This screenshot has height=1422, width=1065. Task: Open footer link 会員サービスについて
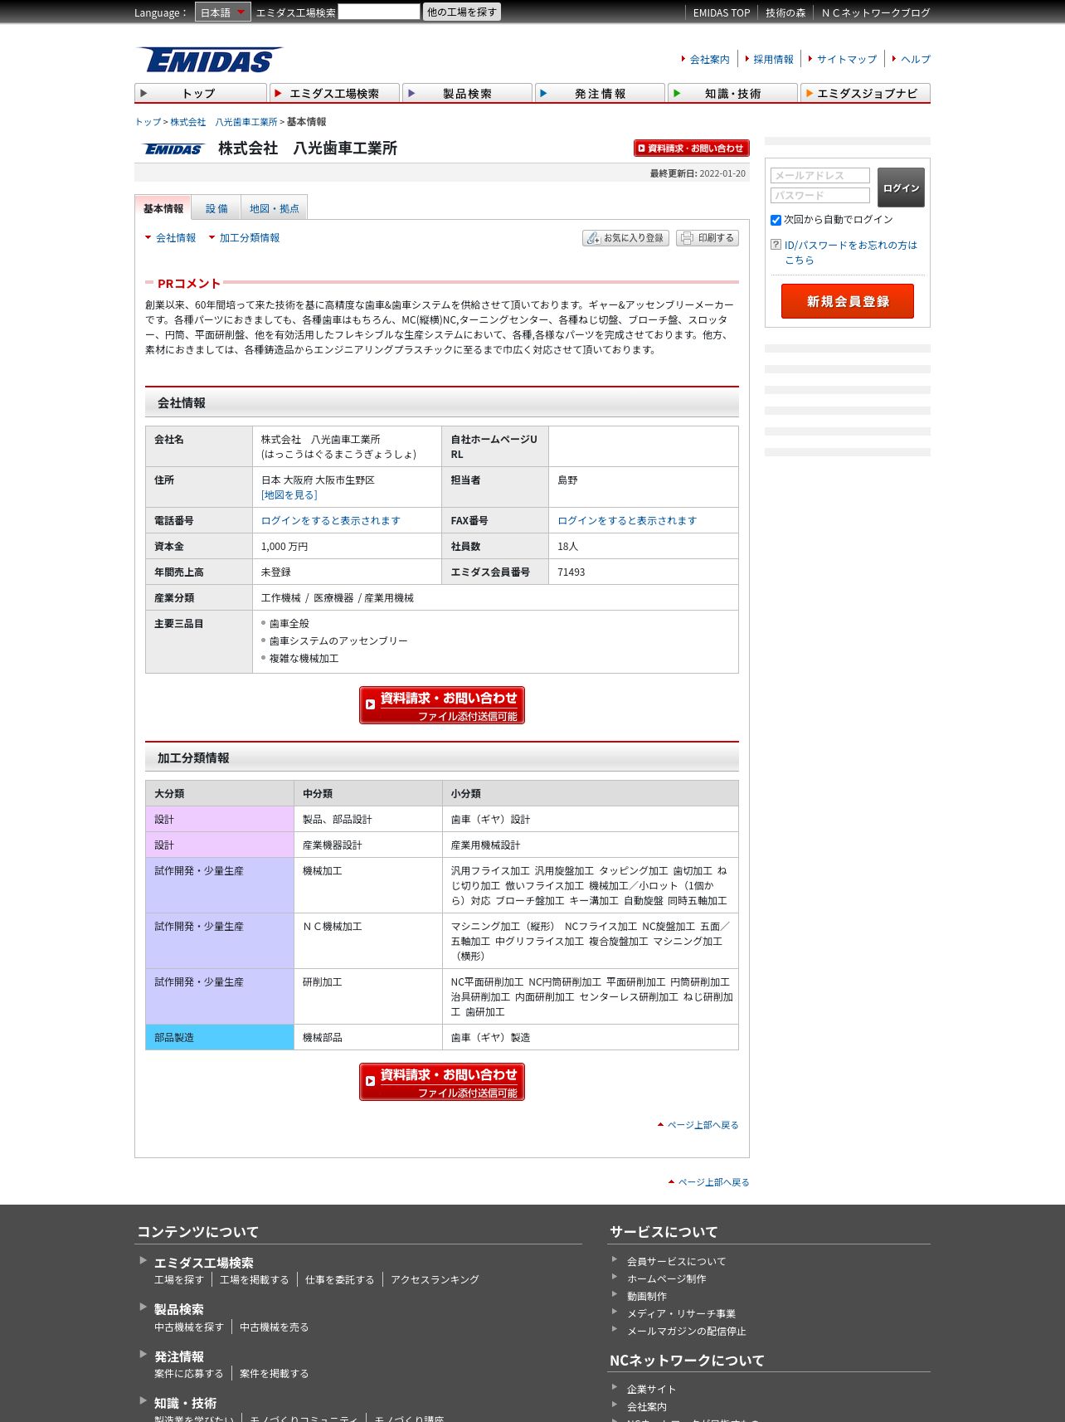coord(677,1262)
